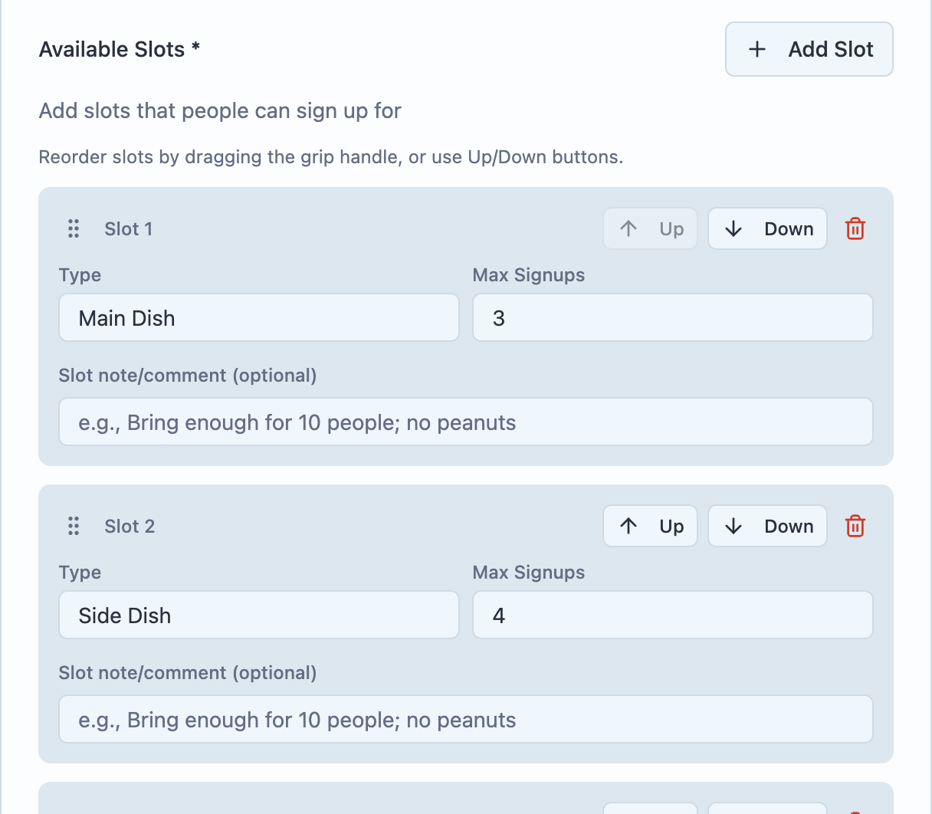This screenshot has width=932, height=814.
Task: Click the Slot 2 title label
Action: tap(130, 526)
